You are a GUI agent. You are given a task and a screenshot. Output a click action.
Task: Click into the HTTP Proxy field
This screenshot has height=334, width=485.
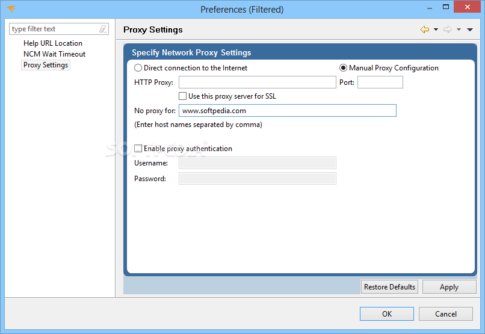coord(257,82)
